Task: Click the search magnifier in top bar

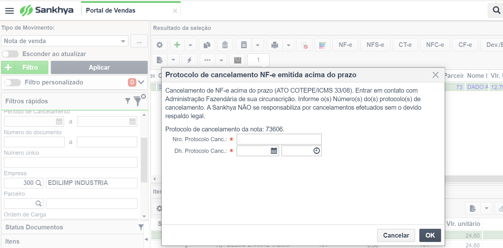Action: pos(496,10)
